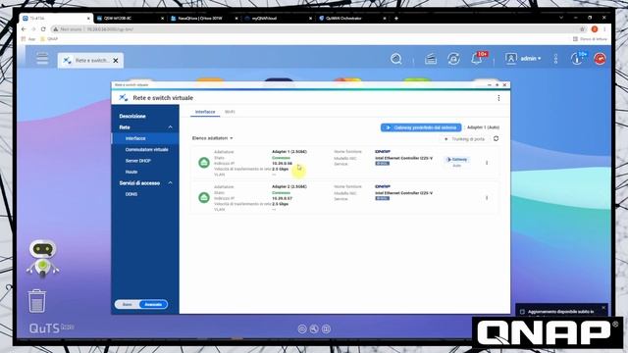Open DDNS in the sidebar

tap(131, 194)
